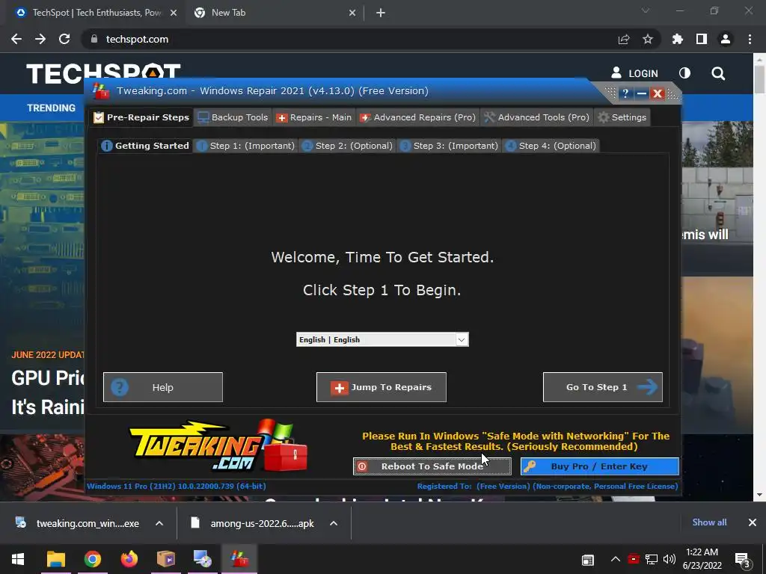Viewport: 766px width, 574px height.
Task: Open the Repairs - Main tab
Action: coord(314,117)
